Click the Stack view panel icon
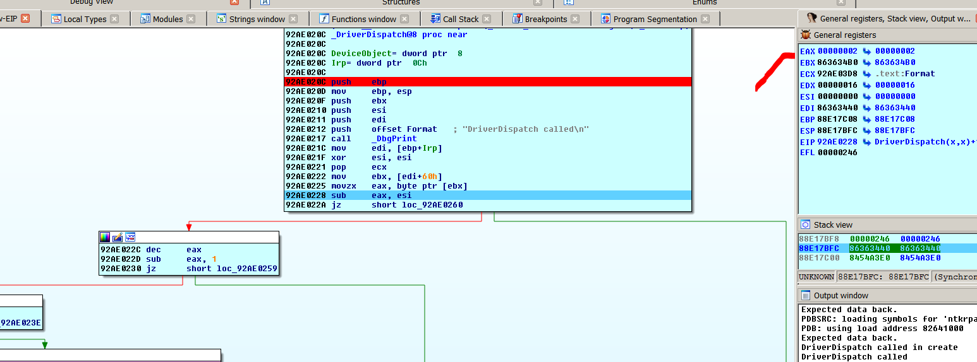Screen dimensions: 977x362 click(x=806, y=225)
